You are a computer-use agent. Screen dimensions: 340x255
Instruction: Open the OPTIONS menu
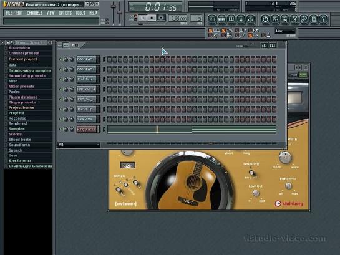[x=66, y=13]
